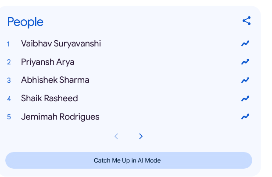Open Abhishek Sharma entry
This screenshot has width=272, height=177.
pos(55,80)
